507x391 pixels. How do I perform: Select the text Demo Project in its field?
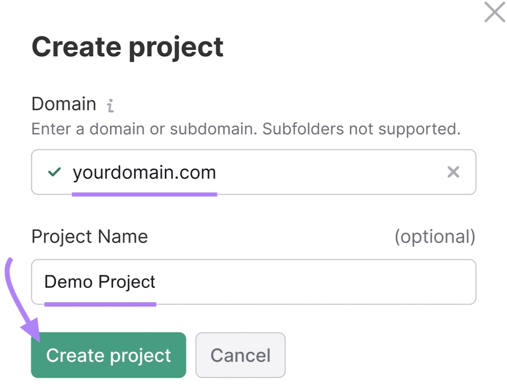coord(100,281)
